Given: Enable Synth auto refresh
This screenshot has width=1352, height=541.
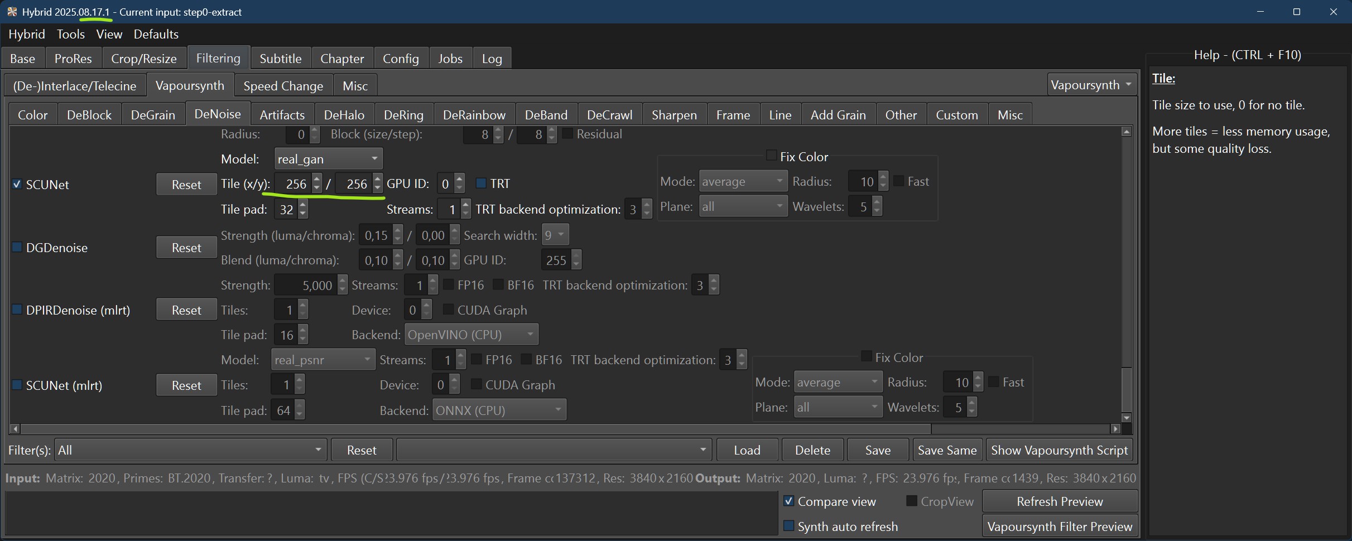Looking at the screenshot, I should pos(788,526).
